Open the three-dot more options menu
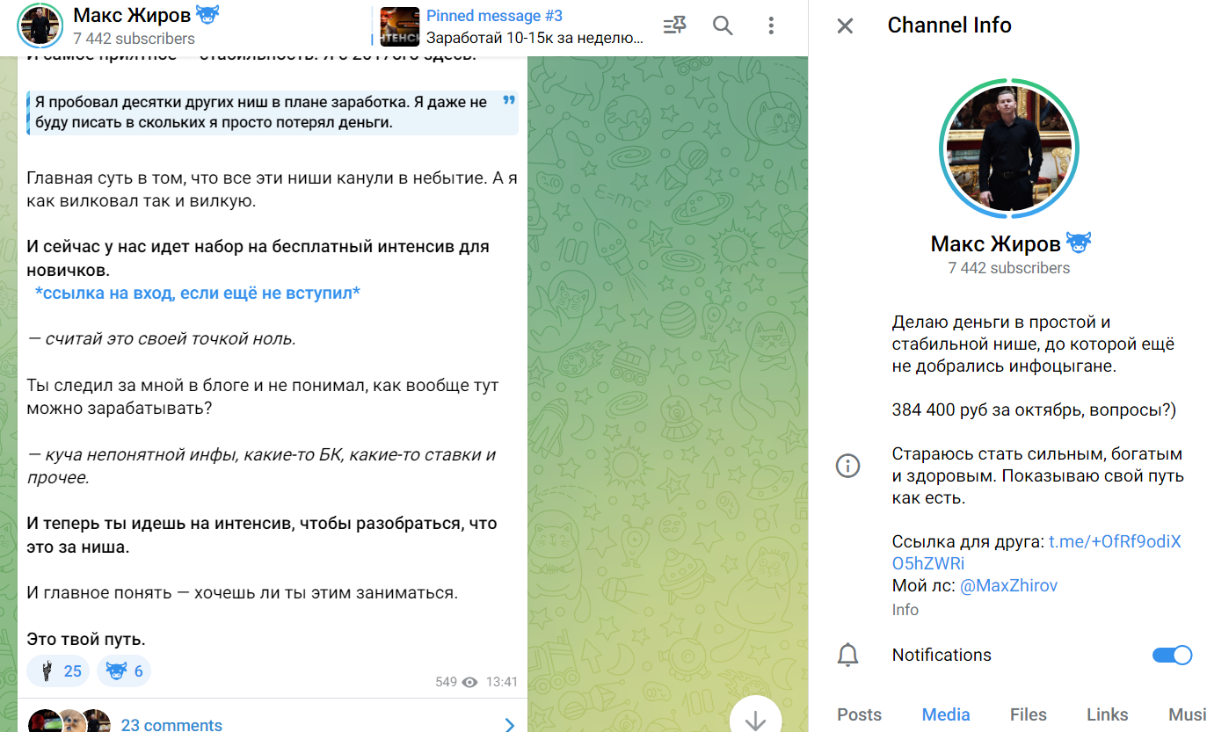Screen dimensions: 1207x732 click(x=770, y=25)
